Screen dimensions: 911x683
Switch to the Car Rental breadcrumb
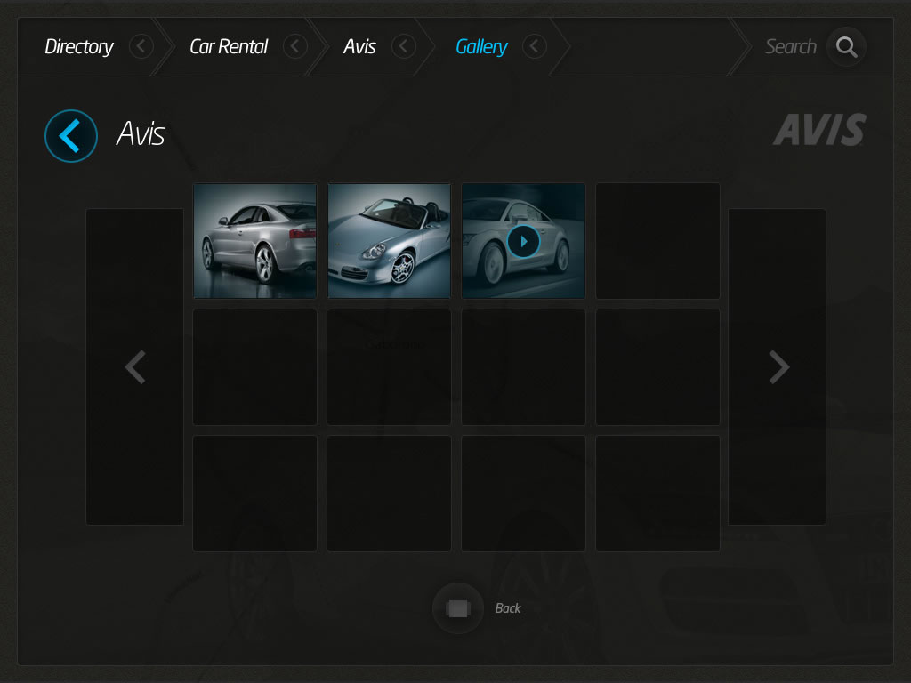coord(229,47)
